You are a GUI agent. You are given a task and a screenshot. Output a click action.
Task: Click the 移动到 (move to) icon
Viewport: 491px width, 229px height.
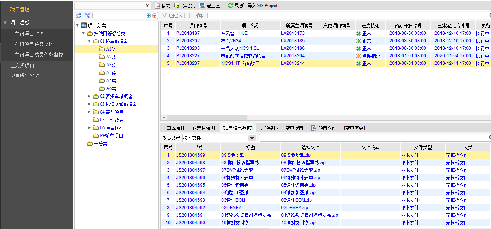click(177, 6)
